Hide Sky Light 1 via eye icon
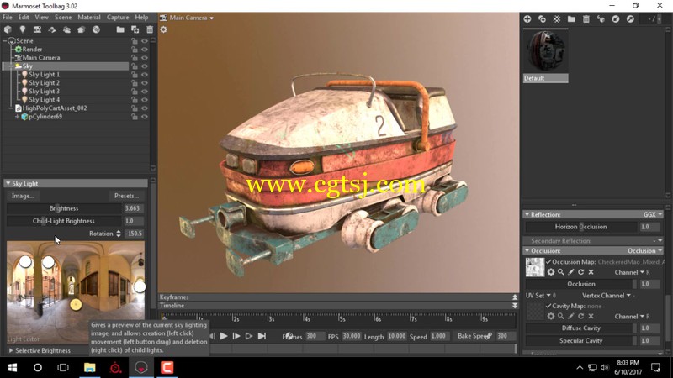Viewport: 673px width, 378px height. 144,75
